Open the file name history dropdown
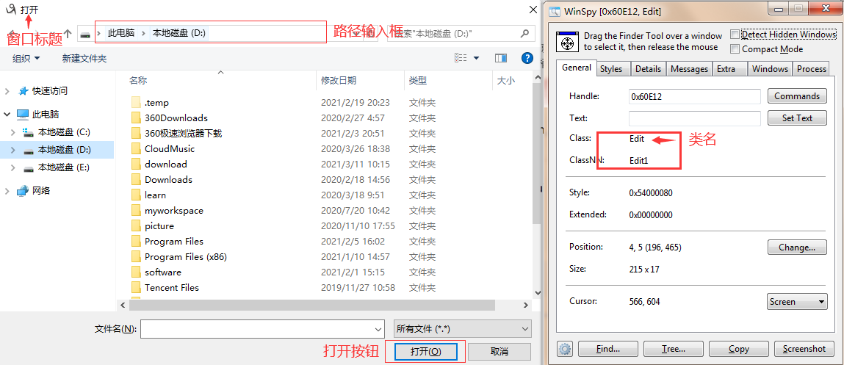The width and height of the screenshot is (844, 365). pos(378,329)
